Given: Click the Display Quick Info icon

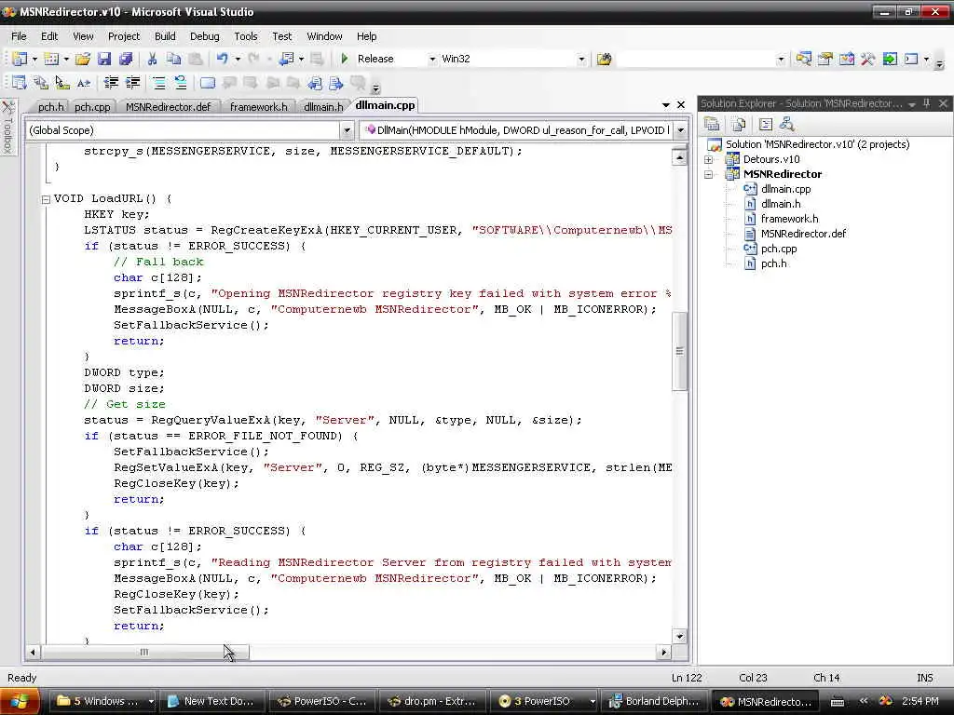Looking at the screenshot, I should [62, 83].
